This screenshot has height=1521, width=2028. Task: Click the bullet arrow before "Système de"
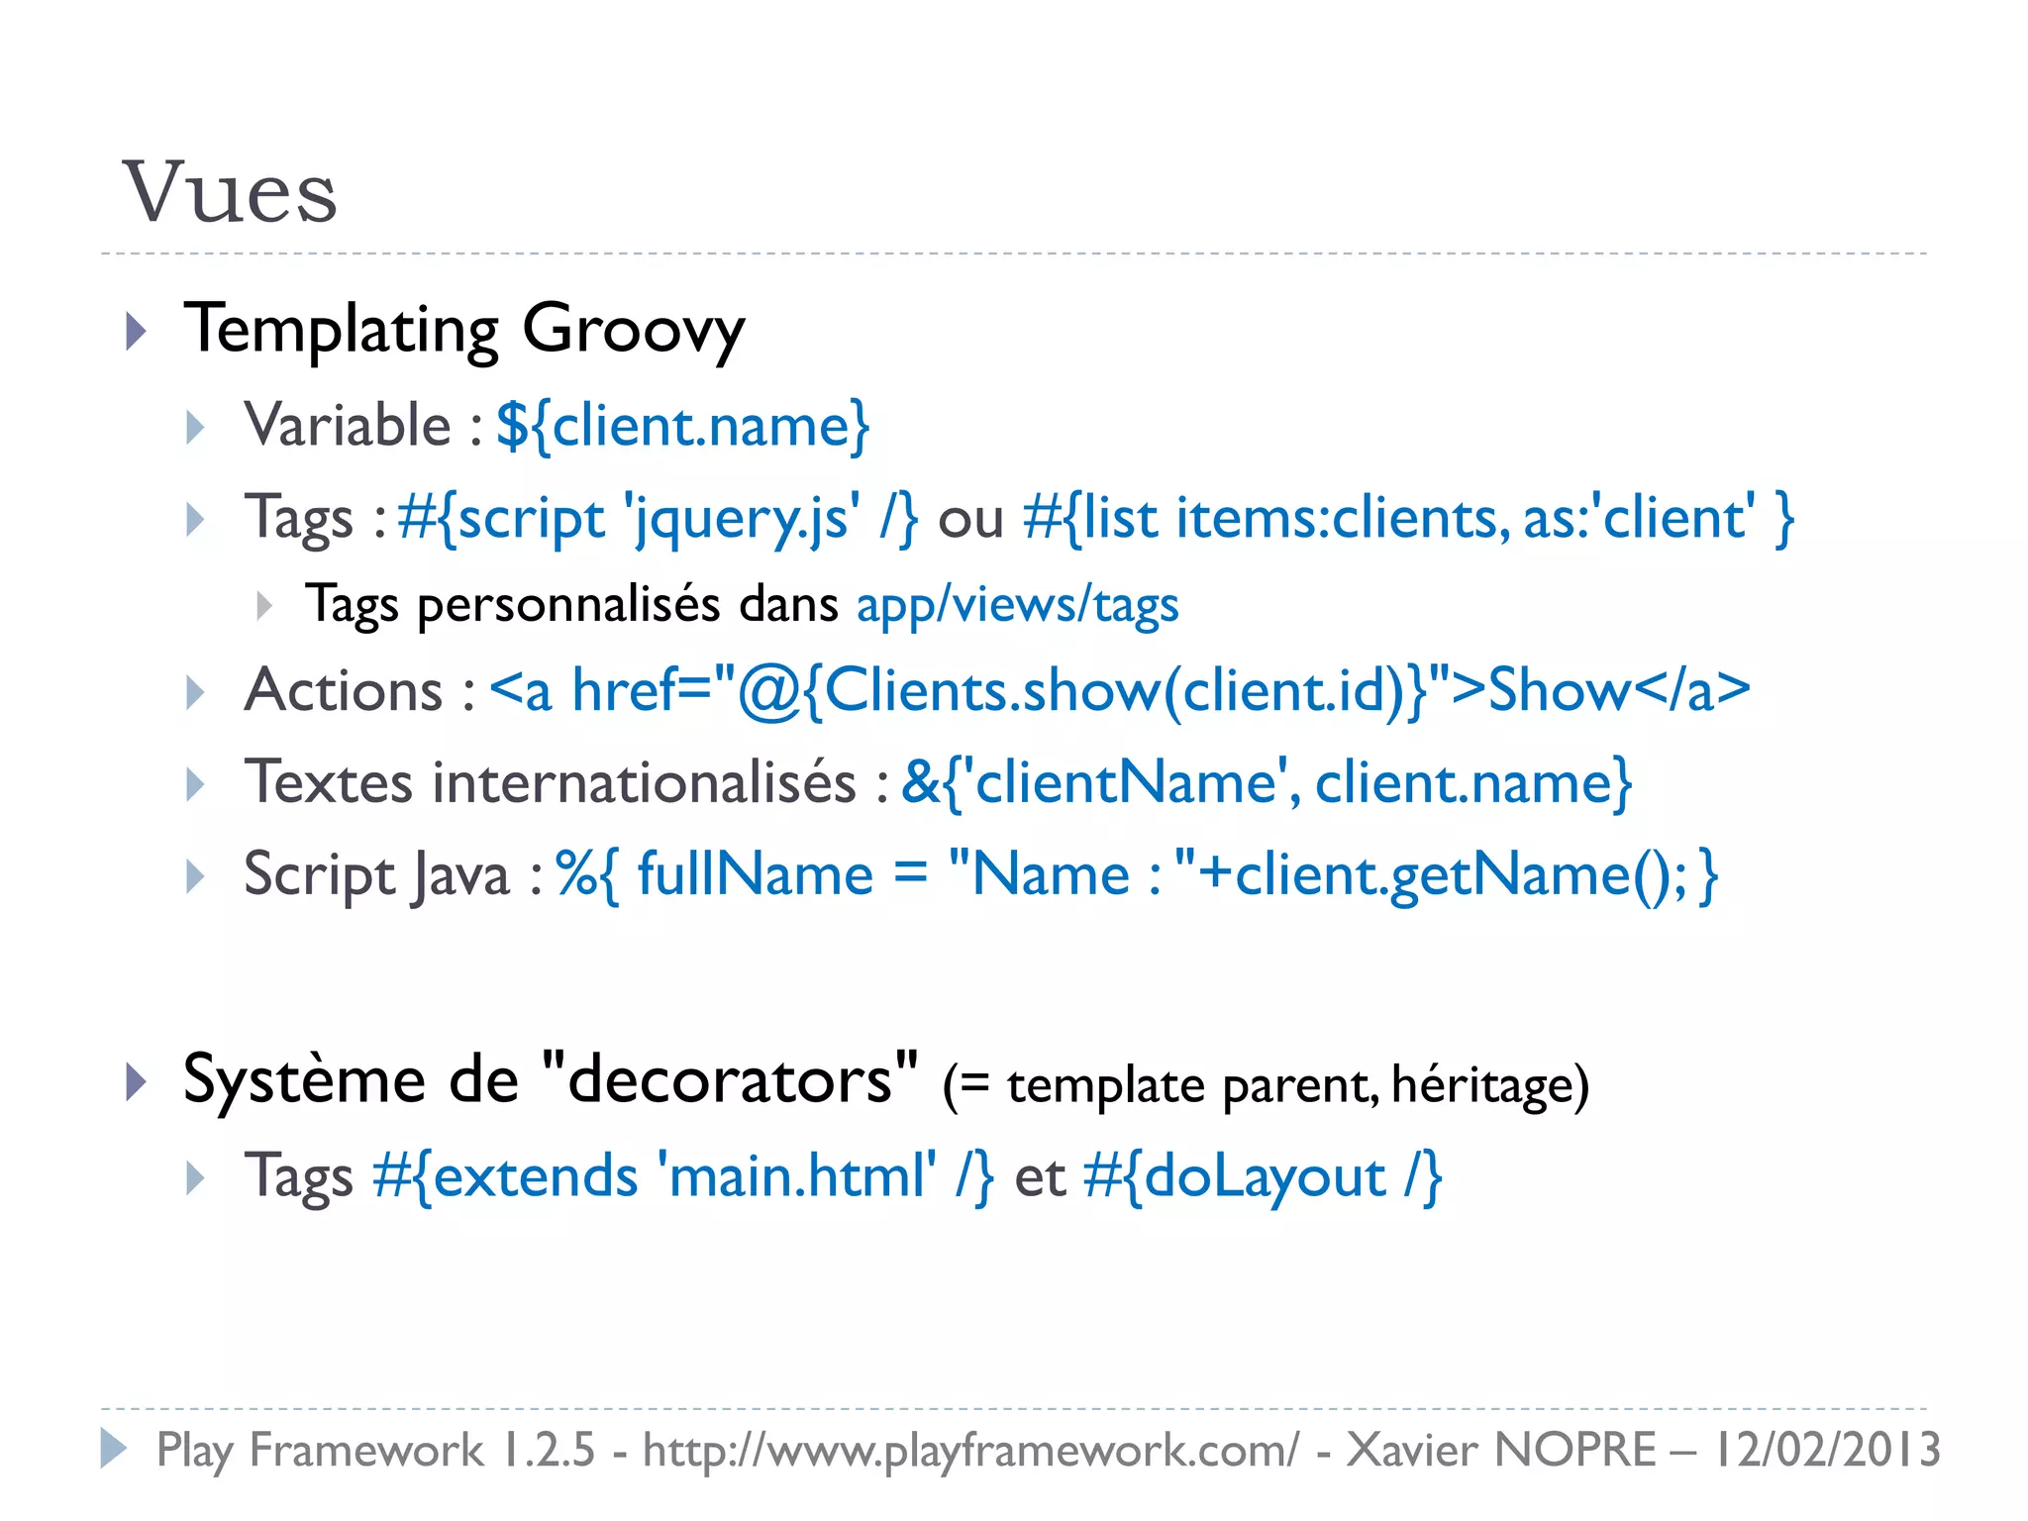tap(137, 1082)
